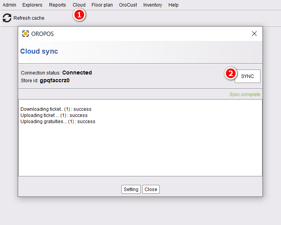This screenshot has height=225, width=281.
Task: Click the Close button at dialog bottom
Action: [x=151, y=189]
